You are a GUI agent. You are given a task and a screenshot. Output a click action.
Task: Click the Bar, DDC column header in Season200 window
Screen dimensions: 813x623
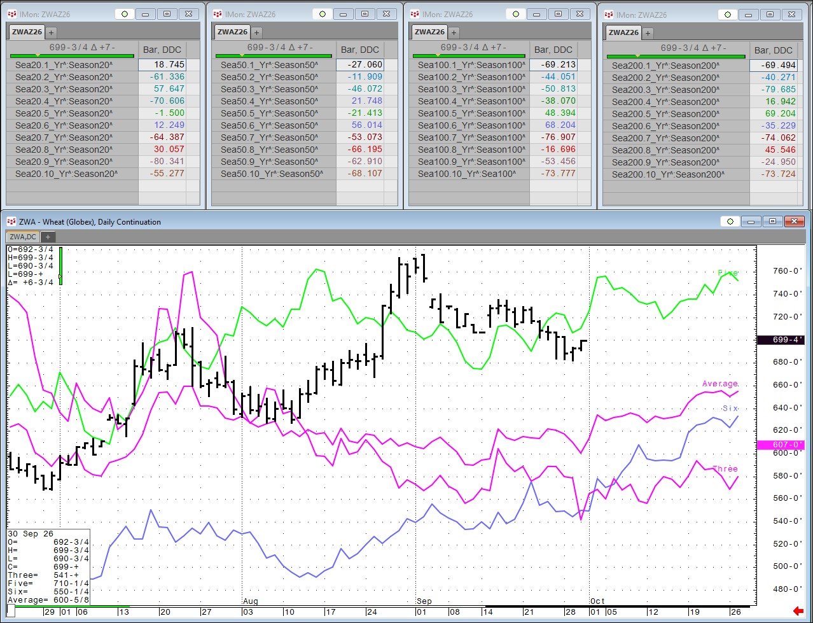pos(774,50)
